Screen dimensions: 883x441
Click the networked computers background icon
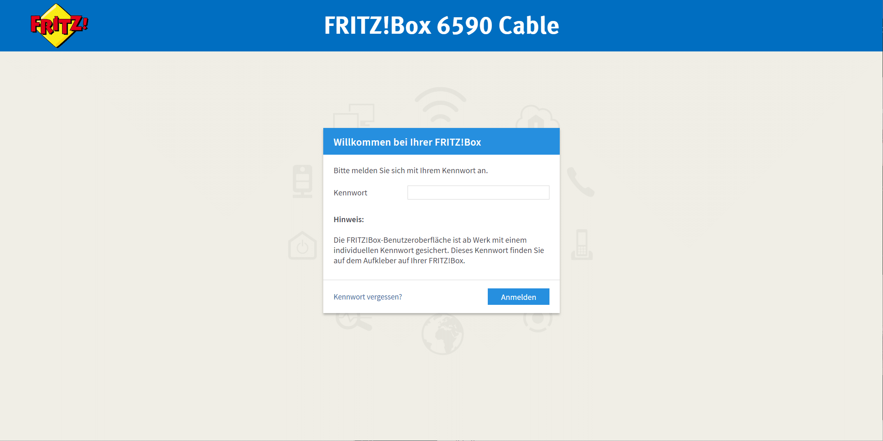pos(354,116)
